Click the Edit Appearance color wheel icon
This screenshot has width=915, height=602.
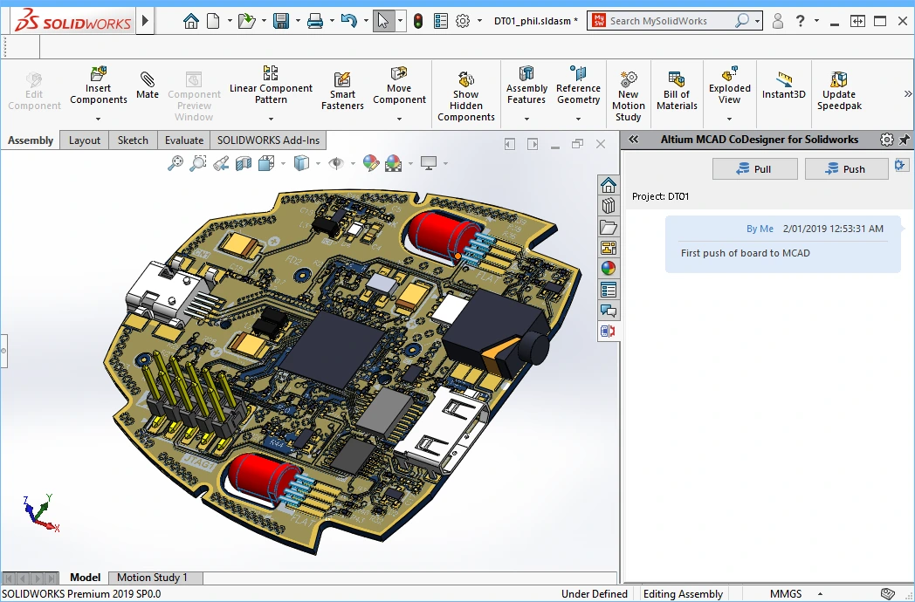coord(371,162)
